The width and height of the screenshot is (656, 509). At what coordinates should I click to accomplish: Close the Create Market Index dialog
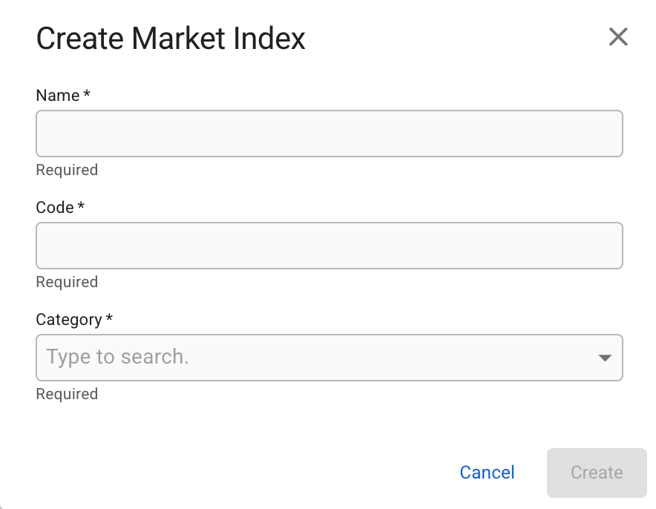pyautogui.click(x=618, y=37)
